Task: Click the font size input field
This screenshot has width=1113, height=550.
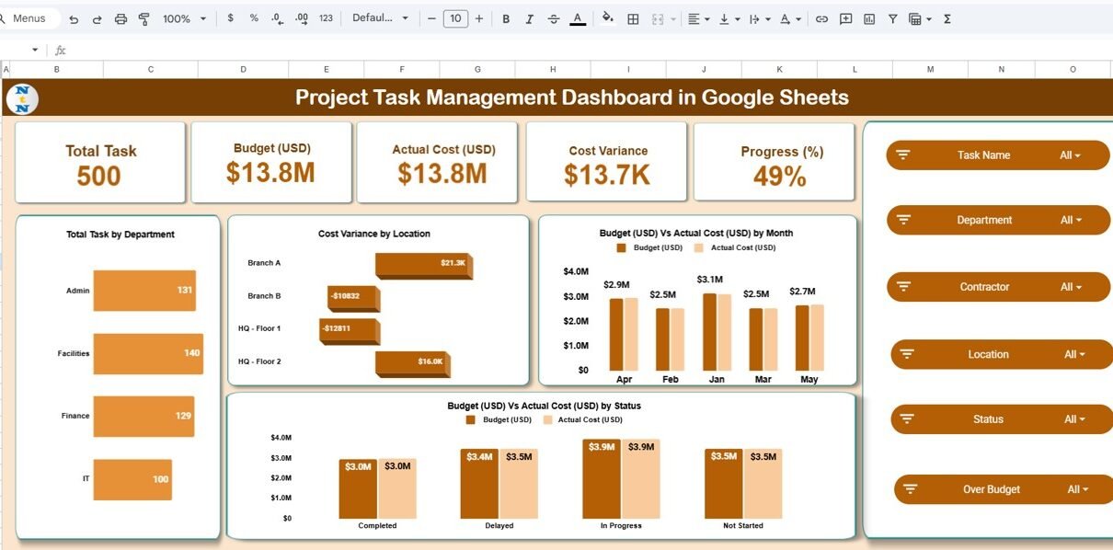Action: (454, 18)
